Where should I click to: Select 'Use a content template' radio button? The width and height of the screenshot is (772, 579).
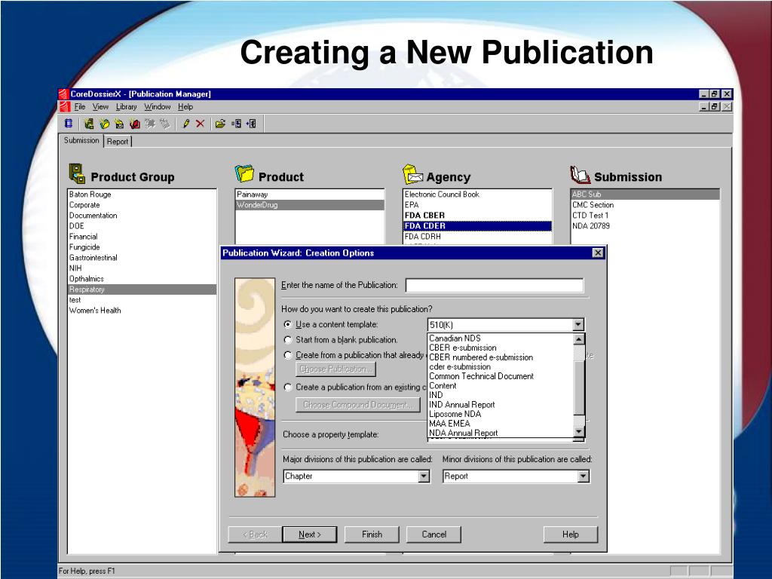288,324
